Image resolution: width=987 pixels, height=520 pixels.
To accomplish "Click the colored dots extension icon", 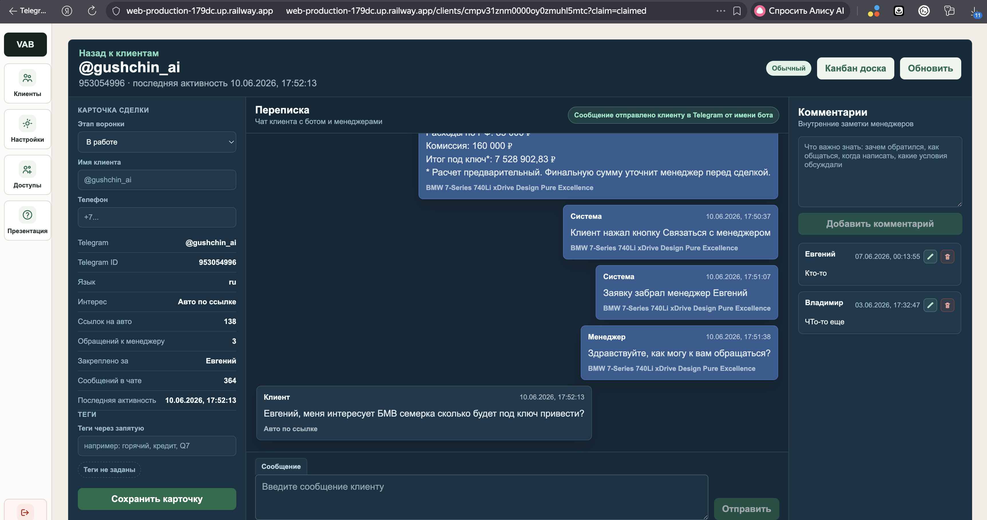I will (x=873, y=11).
